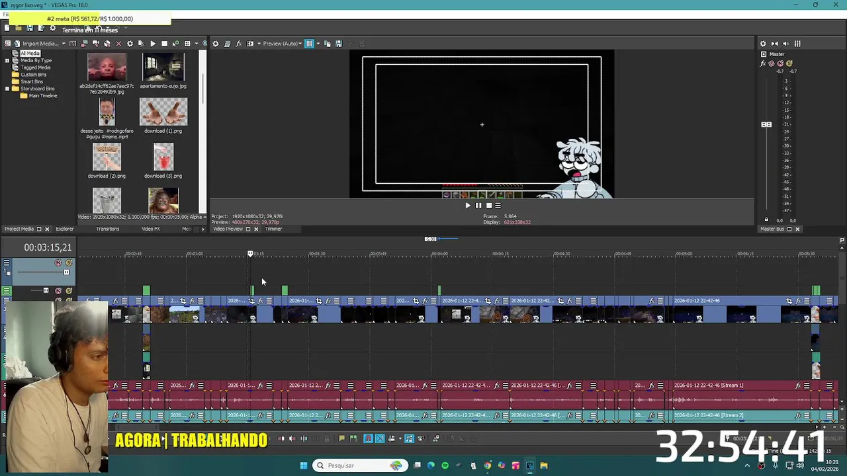Screen dimensions: 847x476
Task: Open Video Output FX icon in preview
Action: [239, 44]
